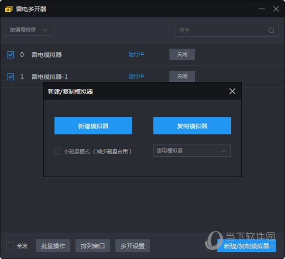Minimize the 雷电多开器 window
This screenshot has width=285, height=259.
(x=261, y=9)
